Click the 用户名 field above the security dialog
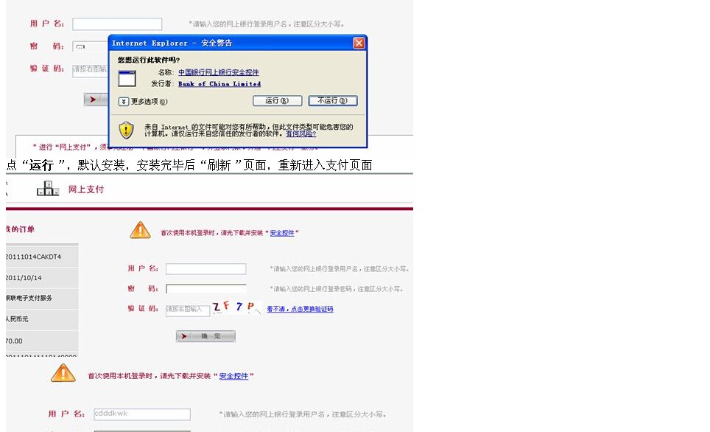The height and width of the screenshot is (432, 710). pos(117,24)
